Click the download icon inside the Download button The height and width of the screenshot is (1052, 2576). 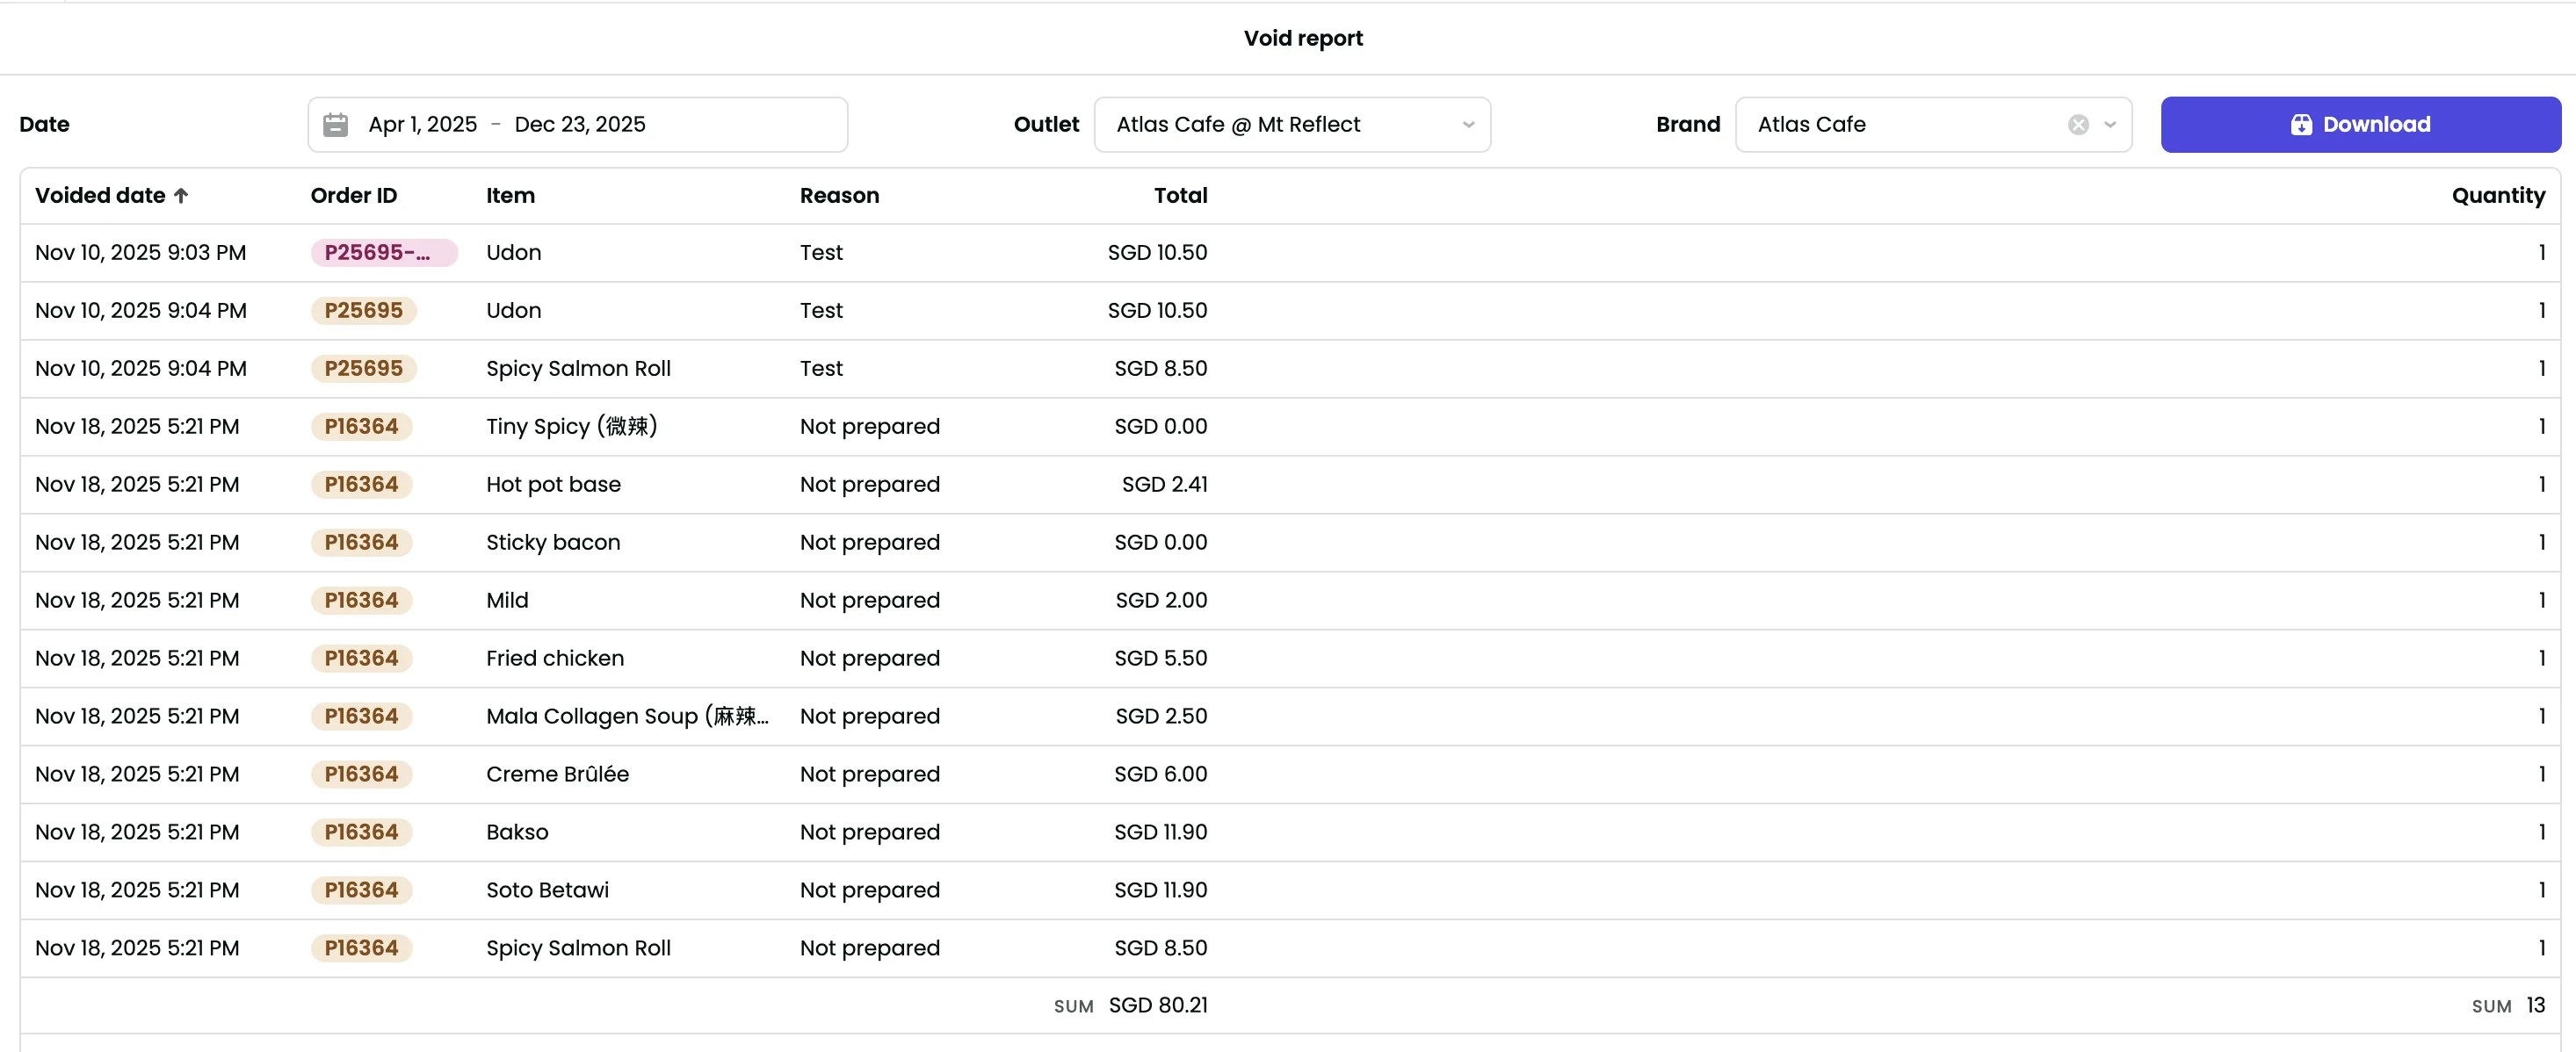pyautogui.click(x=2302, y=124)
